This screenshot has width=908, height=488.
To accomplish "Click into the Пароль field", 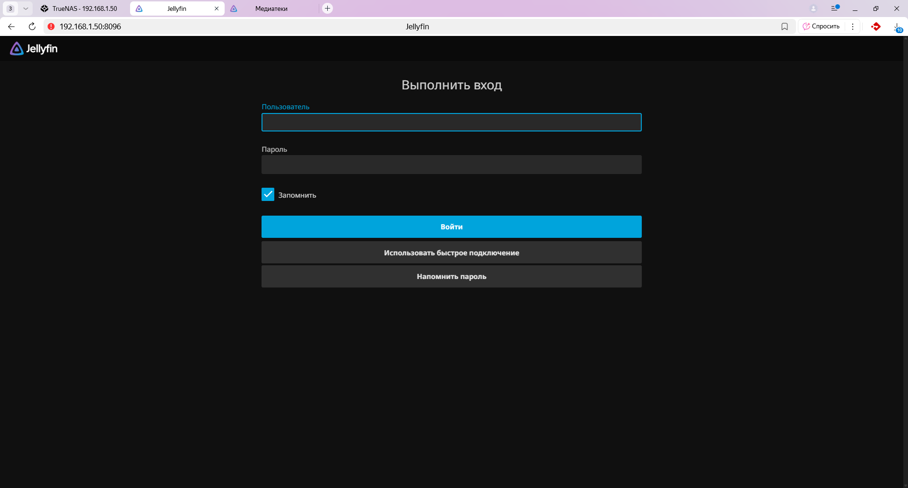I will click(x=451, y=165).
